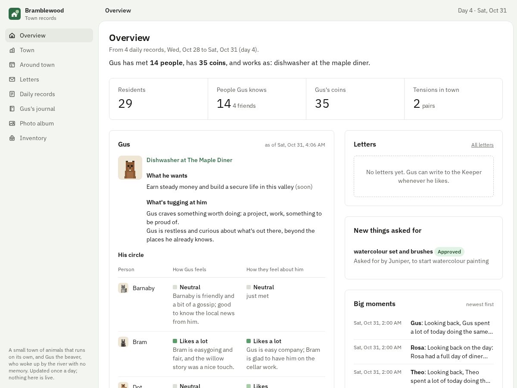Screen dimensions: 517x388
Task: Click the Bramblewood house logo icon
Action: coord(15,14)
